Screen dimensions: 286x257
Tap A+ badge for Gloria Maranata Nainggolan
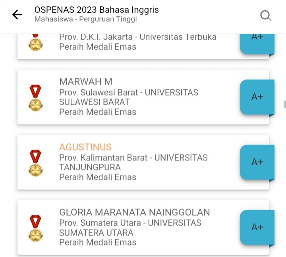[x=257, y=227]
